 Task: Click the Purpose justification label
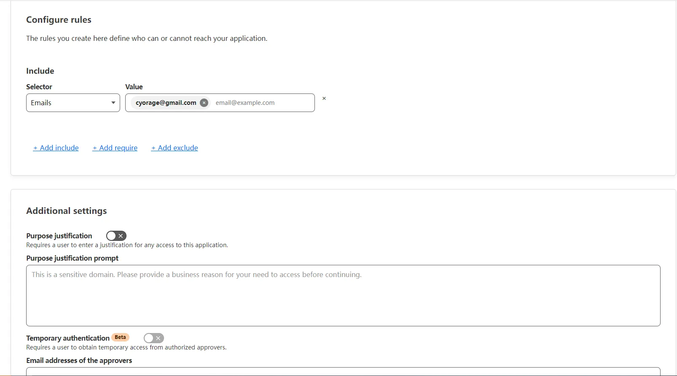[x=59, y=236]
